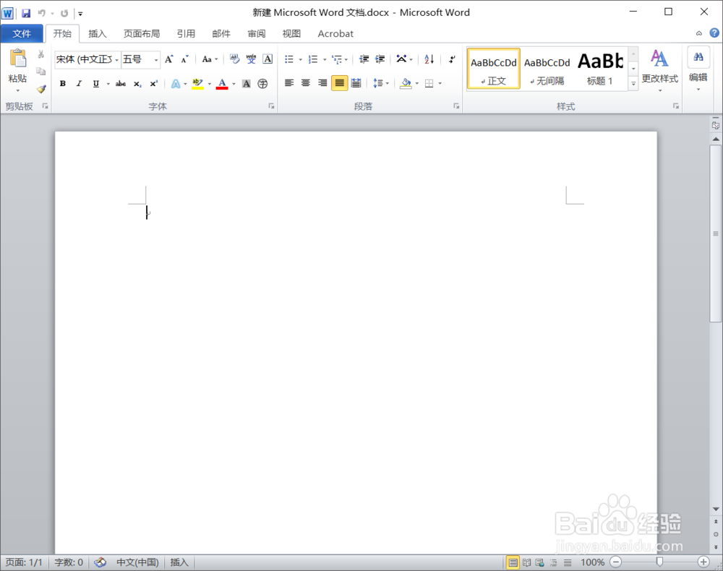The image size is (723, 571).
Task: Toggle Align Text Right
Action: click(x=322, y=83)
